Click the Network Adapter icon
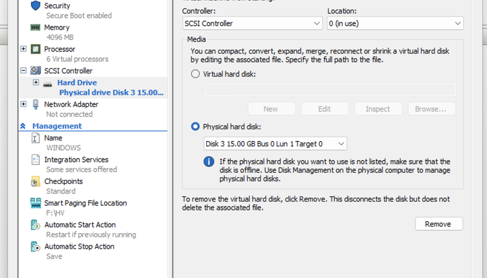The image size is (487, 278). (35, 104)
